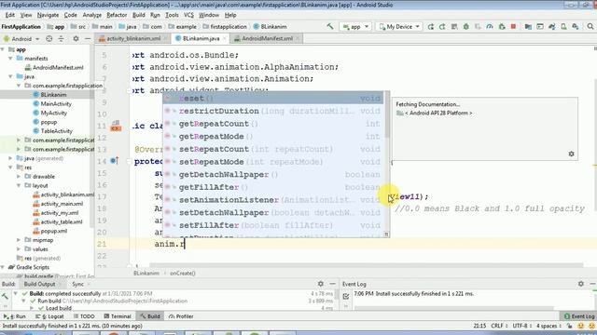Click Sync Project with Gradle Files icon

551,27
